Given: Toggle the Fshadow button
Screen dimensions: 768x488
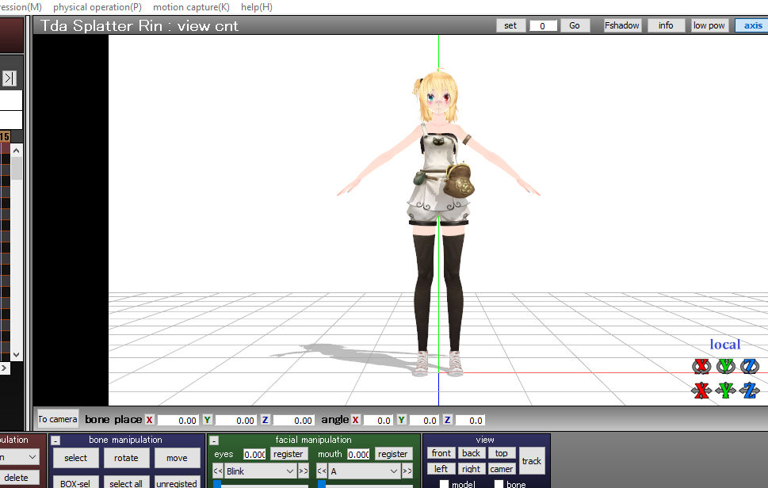Looking at the screenshot, I should point(622,25).
